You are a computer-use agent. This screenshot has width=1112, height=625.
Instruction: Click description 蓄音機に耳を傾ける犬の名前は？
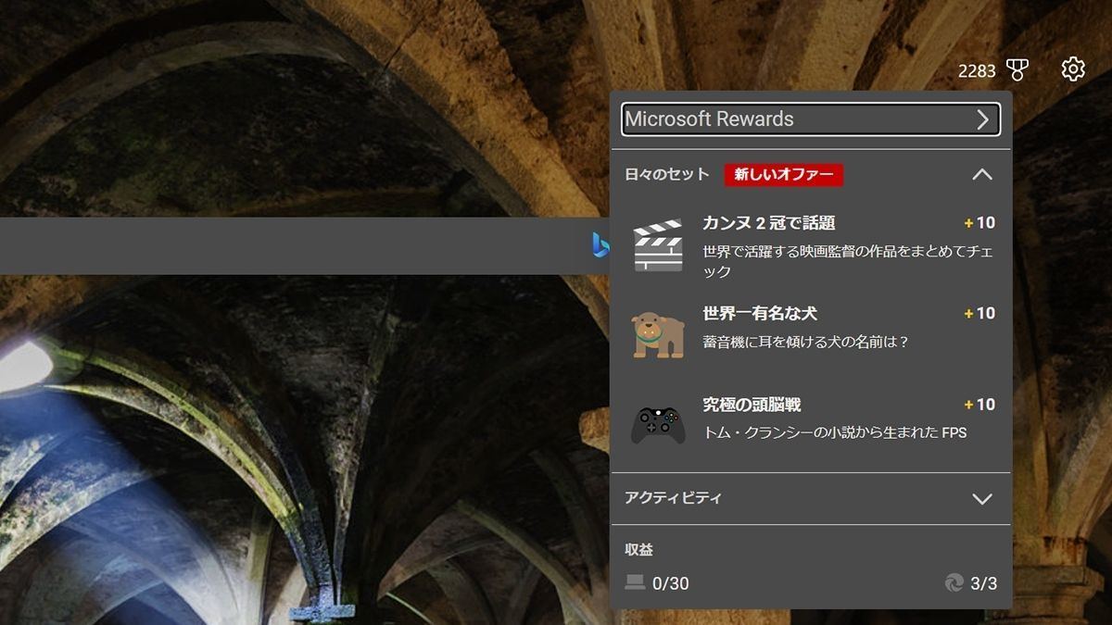pos(806,342)
